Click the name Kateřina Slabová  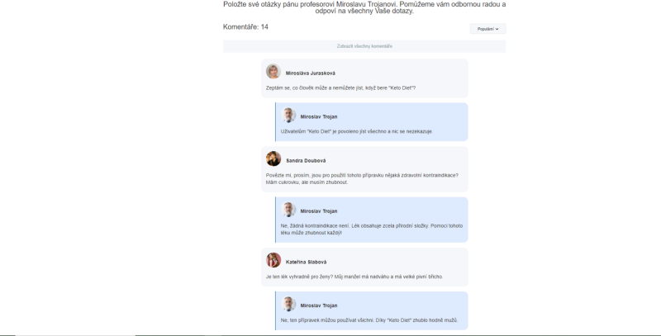pos(306,262)
